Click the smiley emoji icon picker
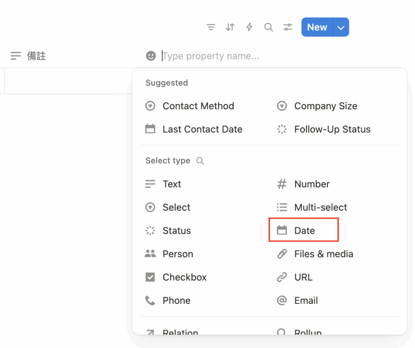Image resolution: width=415 pixels, height=348 pixels. (x=151, y=56)
